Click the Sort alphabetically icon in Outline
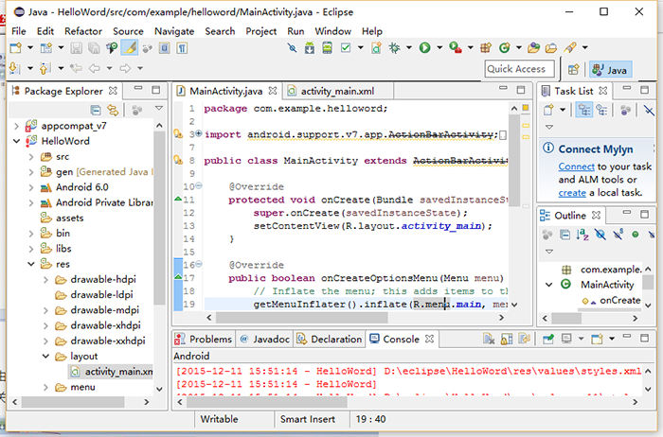The height and width of the screenshot is (437, 663). click(584, 235)
